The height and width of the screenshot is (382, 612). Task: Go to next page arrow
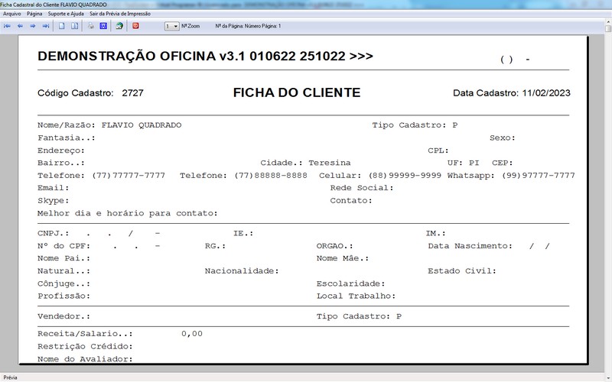(x=33, y=26)
